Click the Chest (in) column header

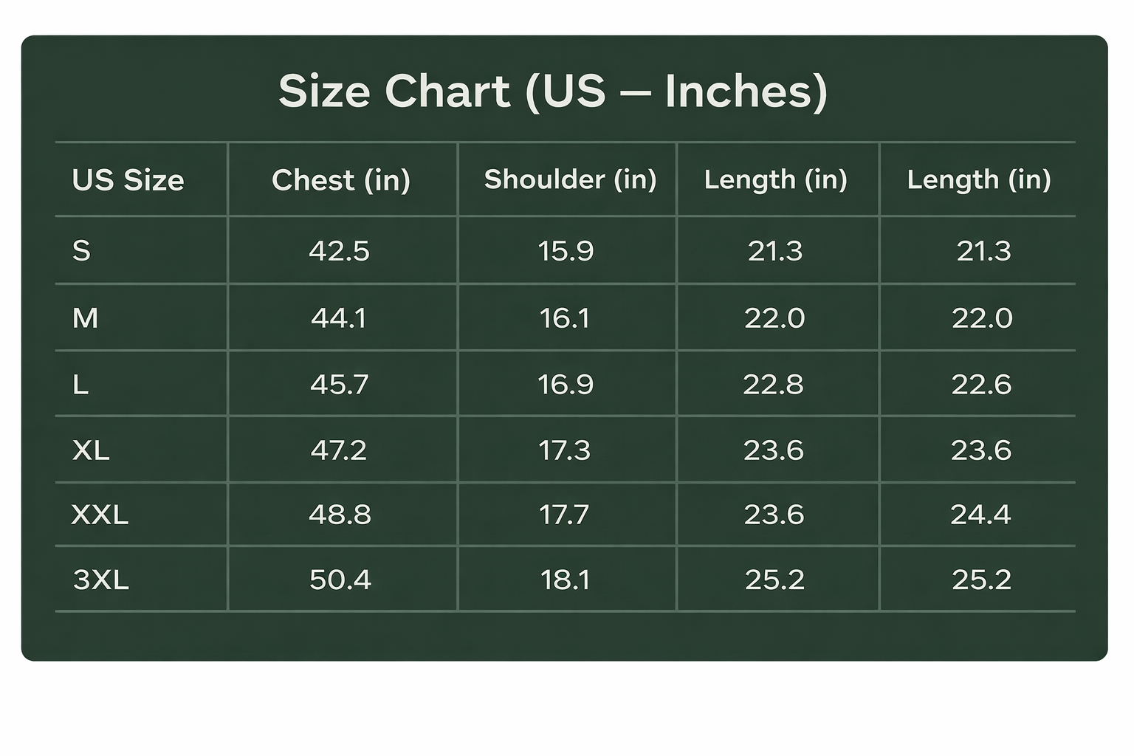click(x=340, y=180)
